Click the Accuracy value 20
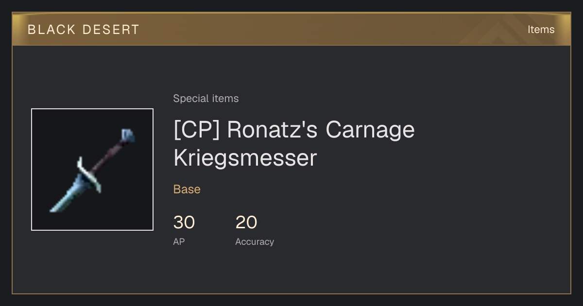The width and height of the screenshot is (583, 306). [246, 222]
